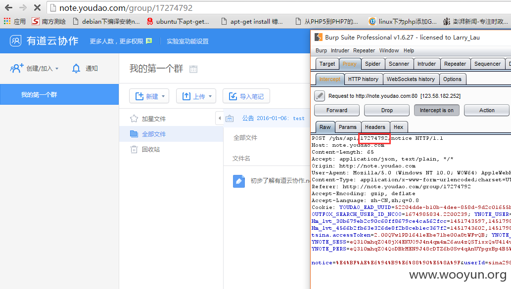Click the 公告 announcement icon
Image resolution: width=511 pixels, height=289 pixels.
(x=230, y=119)
